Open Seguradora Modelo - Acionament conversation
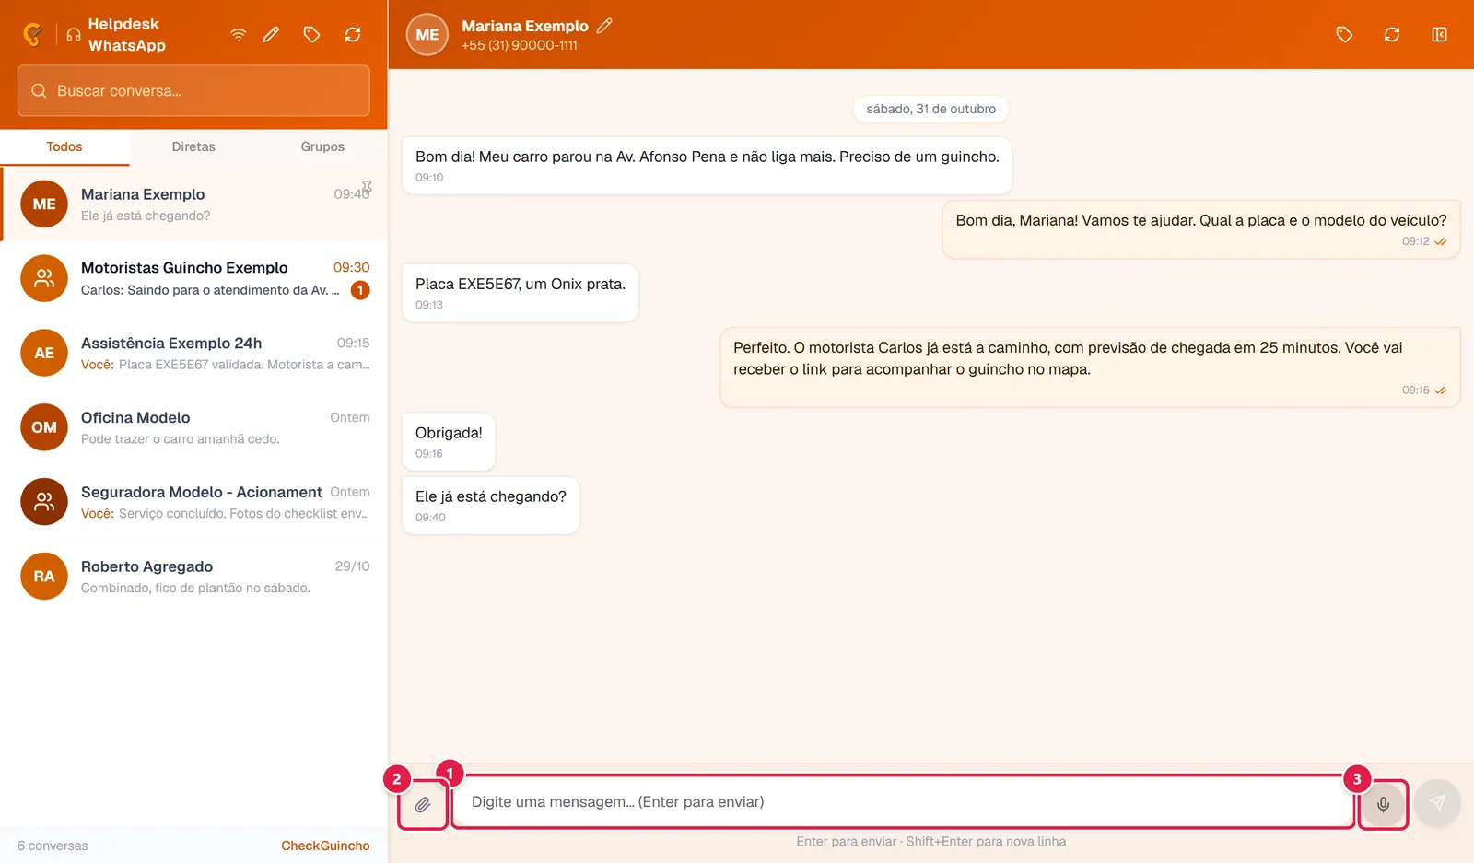Image resolution: width=1474 pixels, height=863 pixels. [193, 503]
